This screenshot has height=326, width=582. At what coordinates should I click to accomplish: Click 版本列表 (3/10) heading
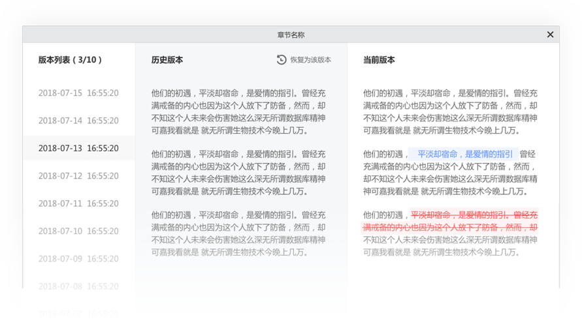(x=70, y=60)
